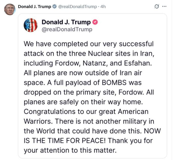The image size is (177, 160).
Task: Open the three-dot more options menu
Action: coord(164,7)
